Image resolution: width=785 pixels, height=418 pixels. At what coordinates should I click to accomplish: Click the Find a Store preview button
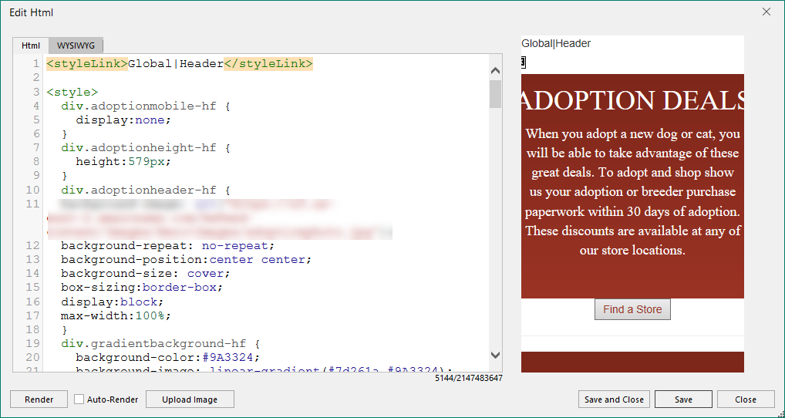pyautogui.click(x=632, y=309)
